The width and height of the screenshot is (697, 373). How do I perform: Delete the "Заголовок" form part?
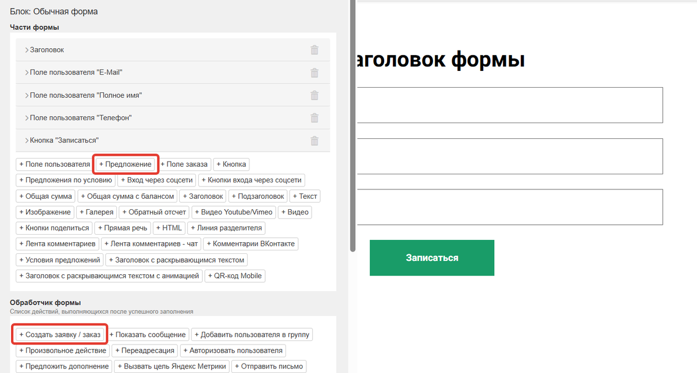314,49
